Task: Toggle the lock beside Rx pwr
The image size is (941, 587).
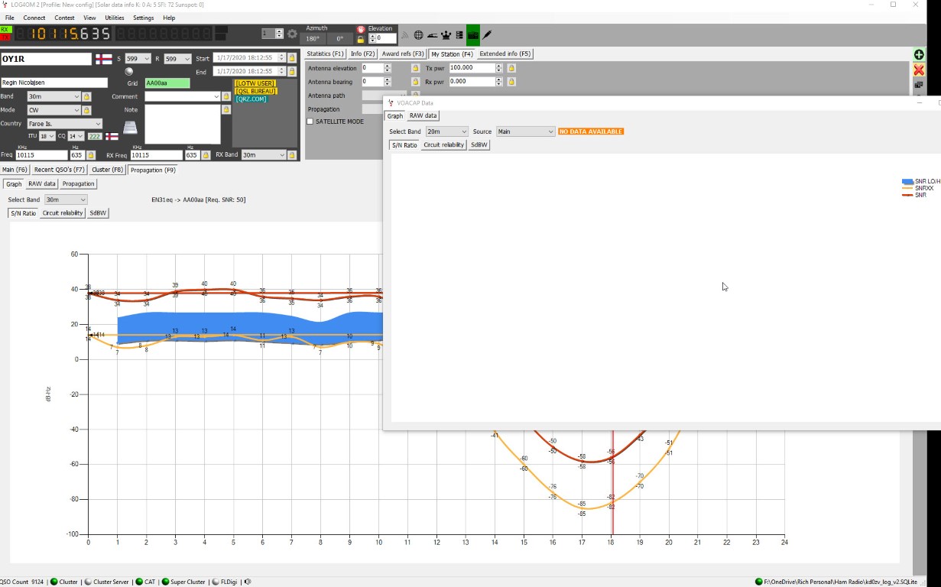Action: click(x=511, y=82)
